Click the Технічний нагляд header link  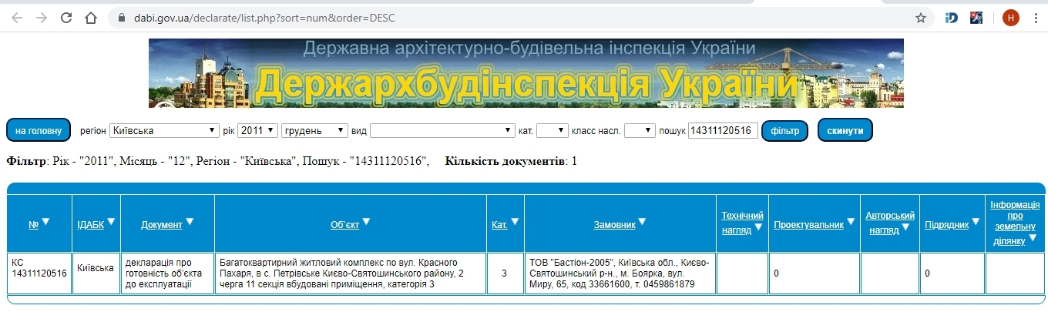pos(742,223)
